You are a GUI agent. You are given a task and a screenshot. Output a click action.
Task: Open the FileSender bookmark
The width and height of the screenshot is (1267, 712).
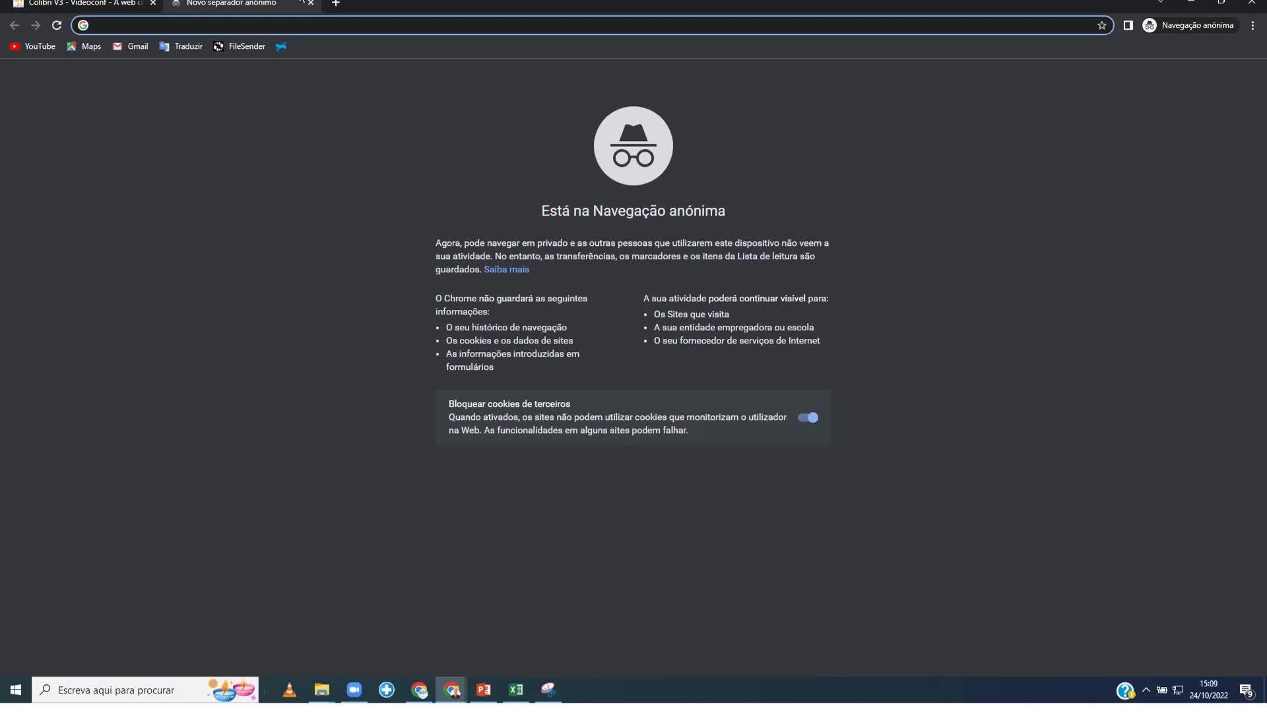pos(239,46)
